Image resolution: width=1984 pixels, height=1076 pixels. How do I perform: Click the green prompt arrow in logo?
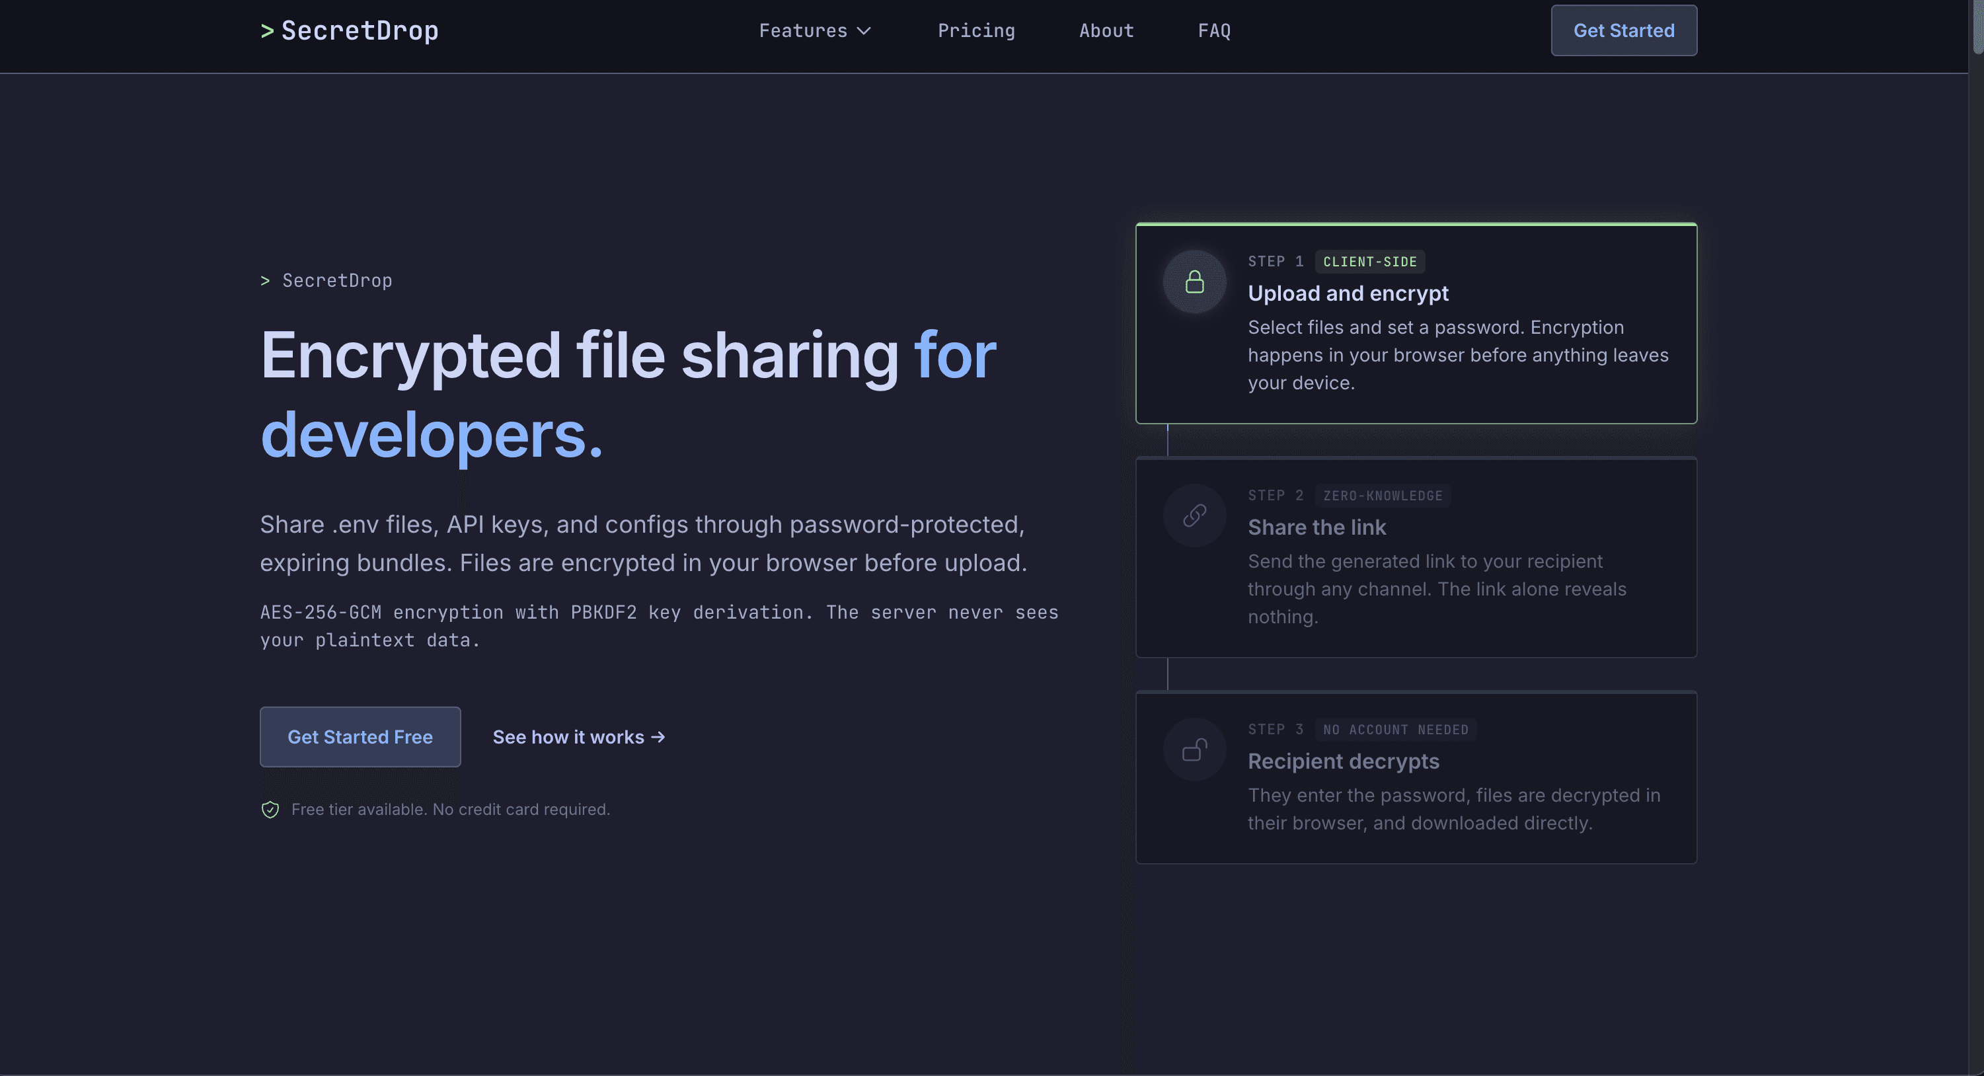(267, 31)
